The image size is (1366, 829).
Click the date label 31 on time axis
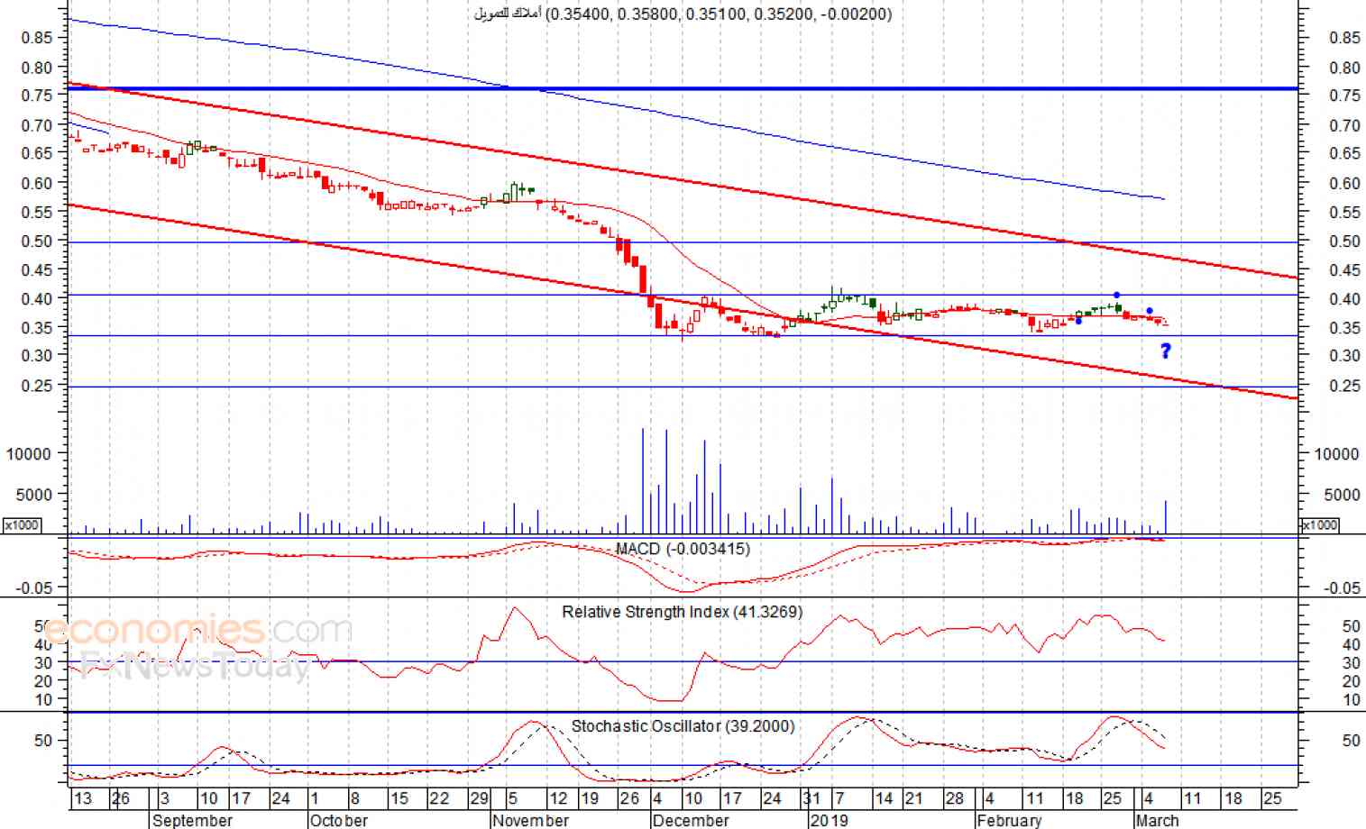tap(811, 798)
